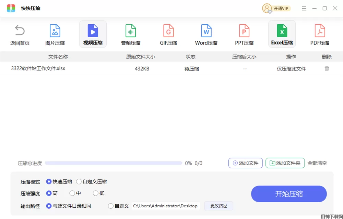Select the Excel compression tab
Screen dimensions: 343x219
click(282, 31)
